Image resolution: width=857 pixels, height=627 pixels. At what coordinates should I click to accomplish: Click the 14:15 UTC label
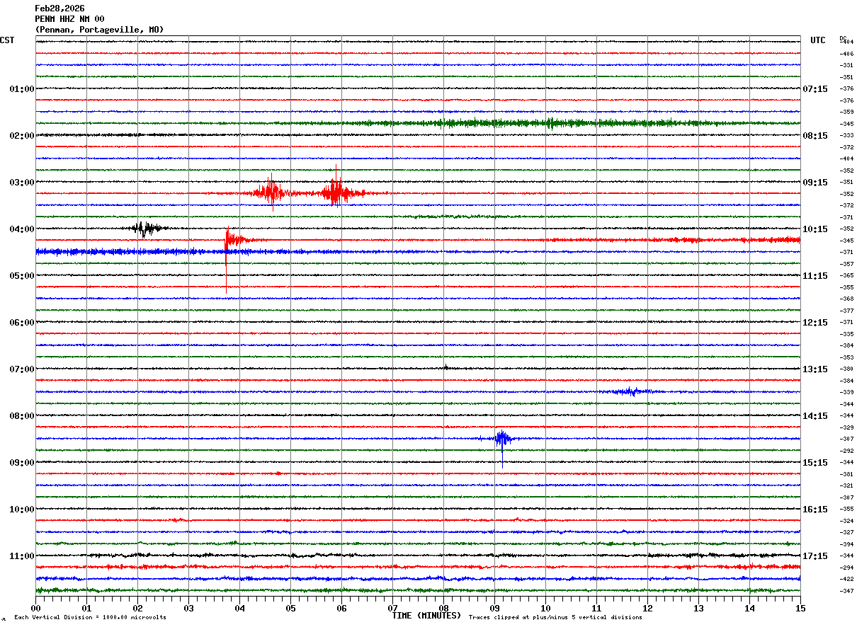pos(815,416)
